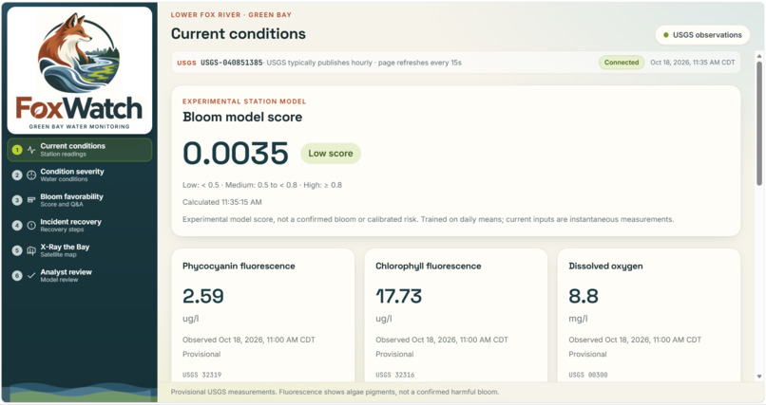Click the USGS observations pill
Viewport: 766px width, 405px height.
702,35
